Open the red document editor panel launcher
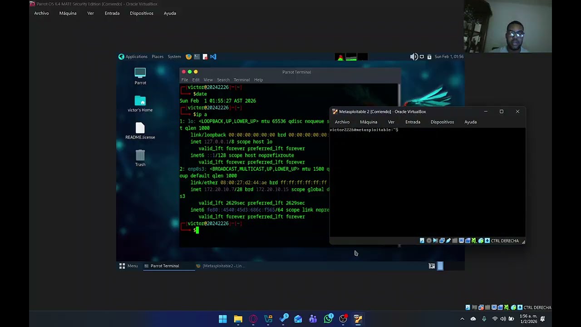Image resolution: width=581 pixels, height=327 pixels. tap(205, 57)
